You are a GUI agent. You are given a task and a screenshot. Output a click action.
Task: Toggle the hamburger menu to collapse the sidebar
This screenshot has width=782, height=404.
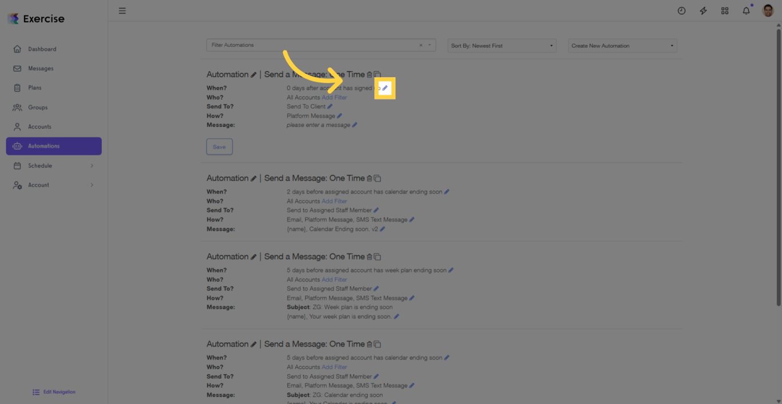tap(122, 11)
